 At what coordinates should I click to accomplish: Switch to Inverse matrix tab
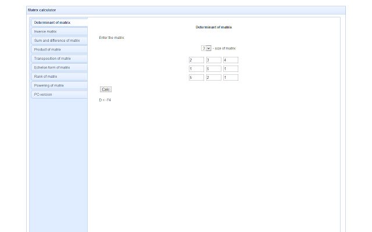pos(59,31)
